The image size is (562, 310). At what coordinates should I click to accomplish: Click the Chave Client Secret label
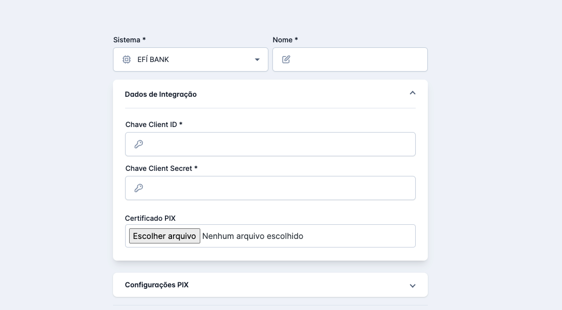click(161, 168)
